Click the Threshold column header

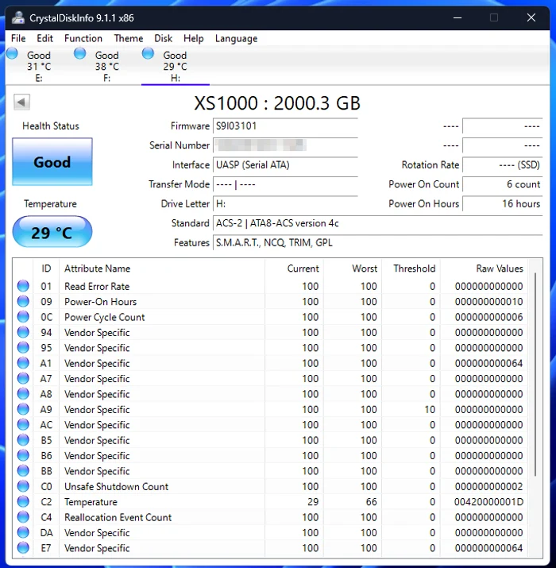click(411, 269)
